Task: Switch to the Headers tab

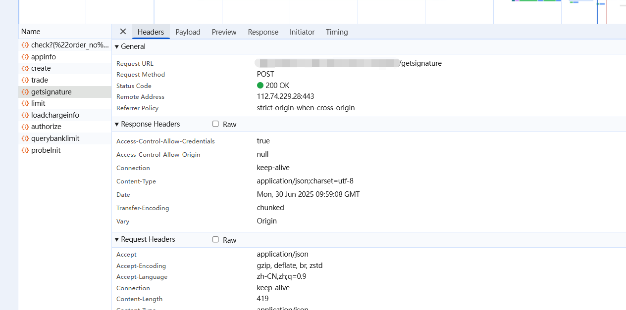Action: 151,32
